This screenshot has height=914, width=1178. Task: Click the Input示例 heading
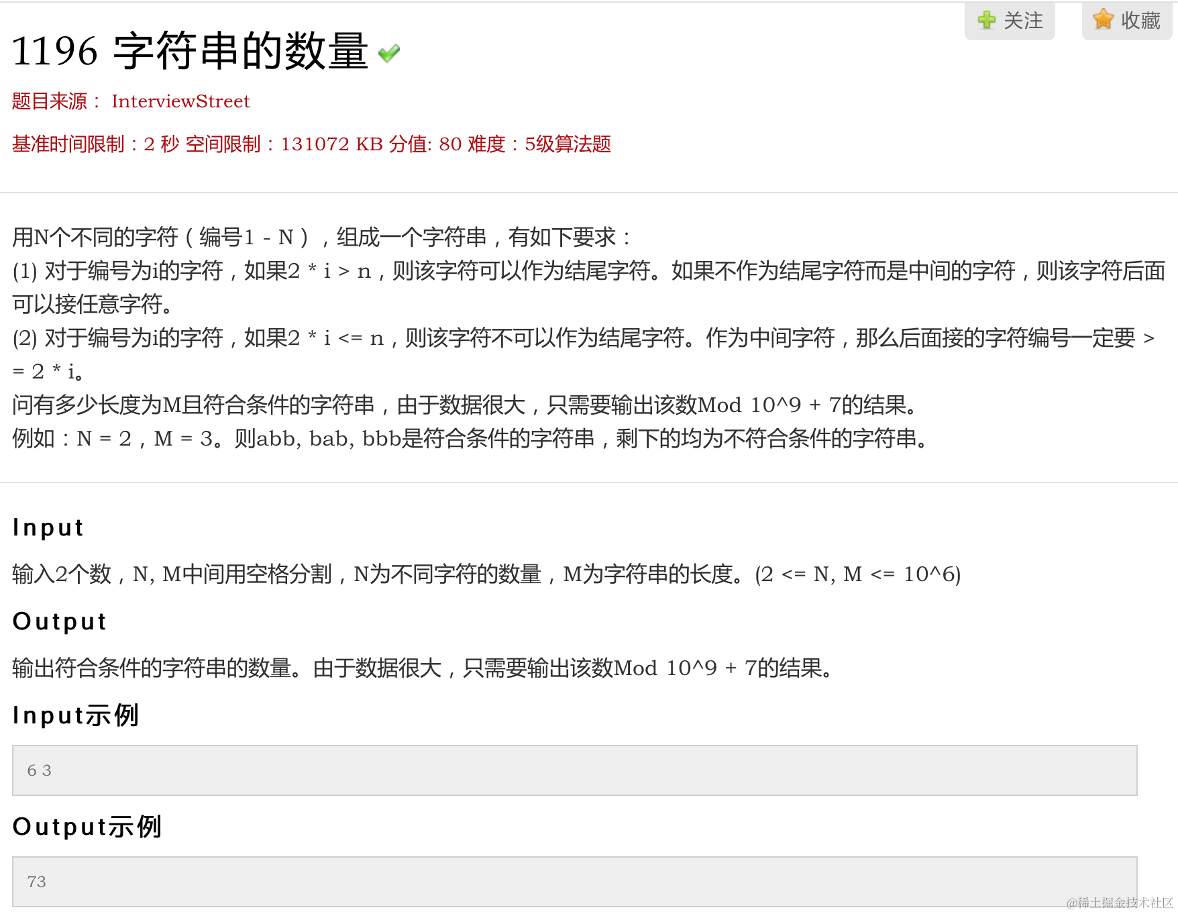(x=76, y=715)
